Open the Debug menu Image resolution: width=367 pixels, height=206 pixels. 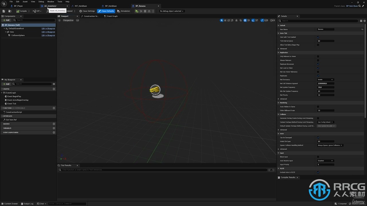[41, 2]
